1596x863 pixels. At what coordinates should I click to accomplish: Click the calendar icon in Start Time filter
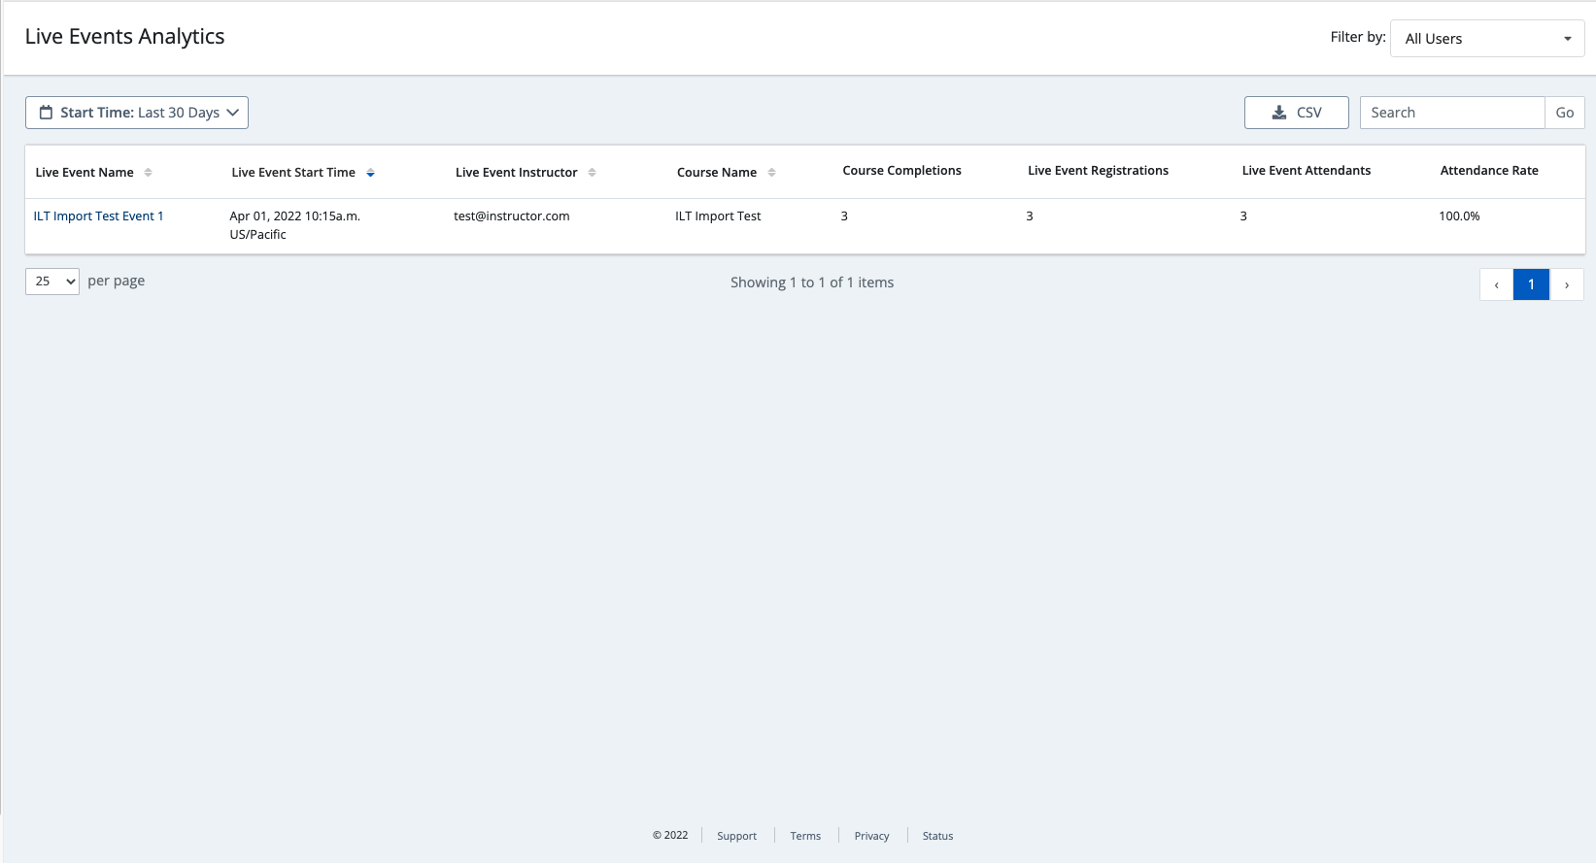46,113
